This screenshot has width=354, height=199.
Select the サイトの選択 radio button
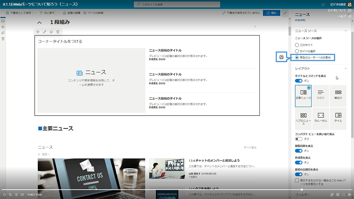(x=297, y=51)
